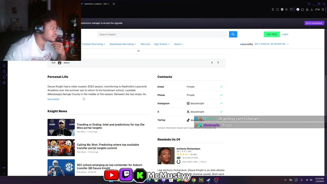The image size is (327, 184).
Task: Open Chrome from the taskbar
Action: click(x=194, y=180)
